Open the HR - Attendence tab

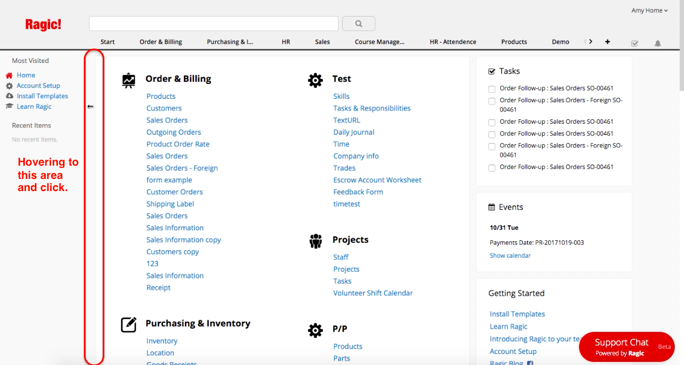coord(453,41)
